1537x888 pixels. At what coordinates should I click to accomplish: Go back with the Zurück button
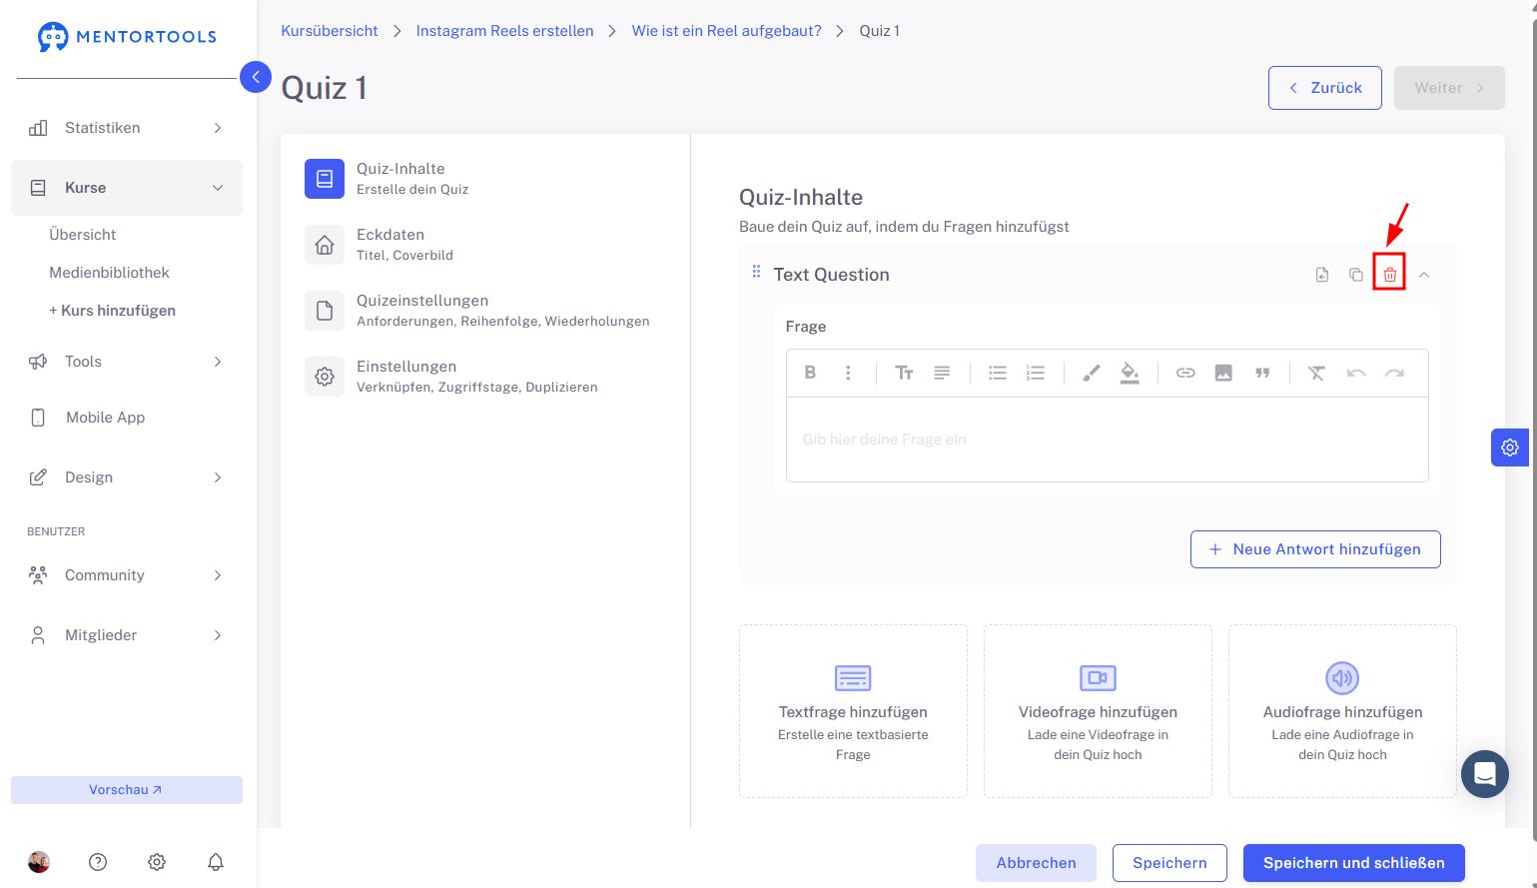[1325, 88]
